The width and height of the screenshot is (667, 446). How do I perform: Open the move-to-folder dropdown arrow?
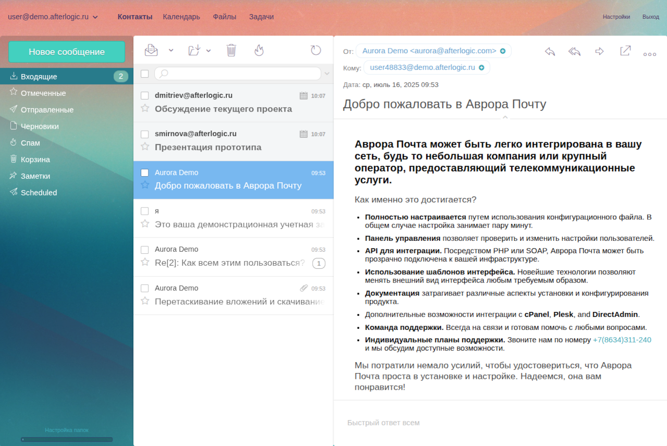[x=208, y=51]
